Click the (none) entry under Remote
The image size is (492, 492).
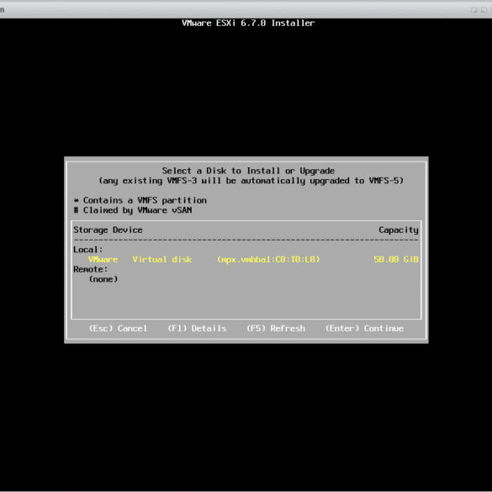tap(103, 279)
